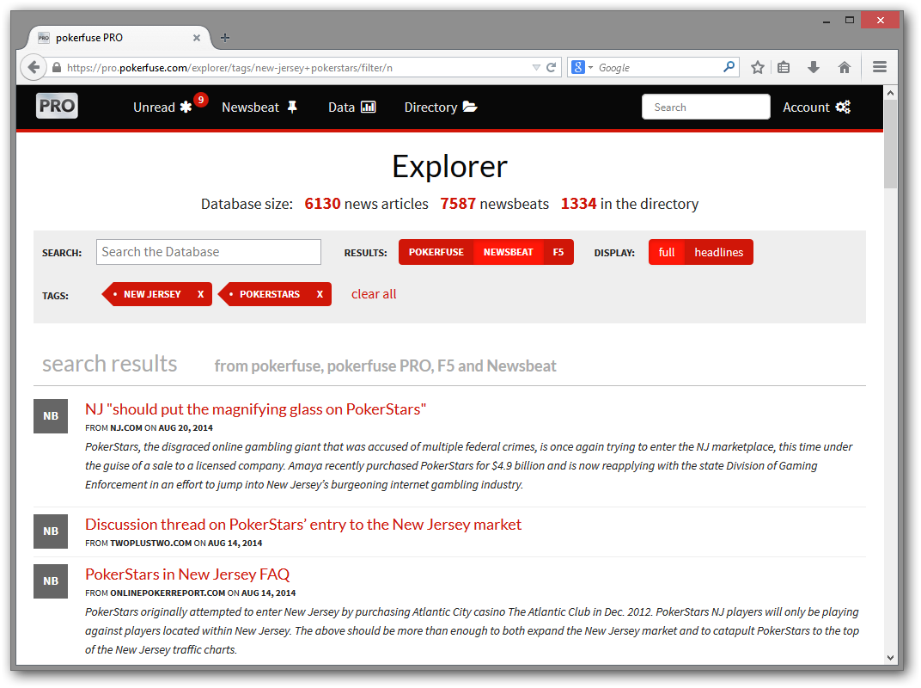The height and width of the screenshot is (688, 921).
Task: Click the red 9 unread badge
Action: [x=201, y=100]
